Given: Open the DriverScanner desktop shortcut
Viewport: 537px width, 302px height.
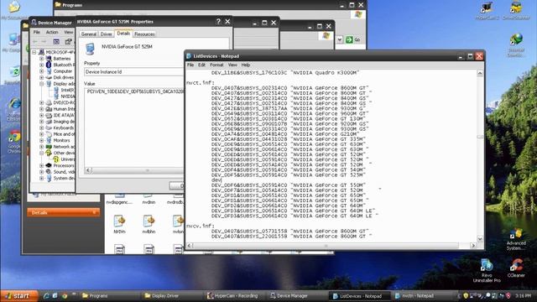Looking at the screenshot, I should (516, 8).
